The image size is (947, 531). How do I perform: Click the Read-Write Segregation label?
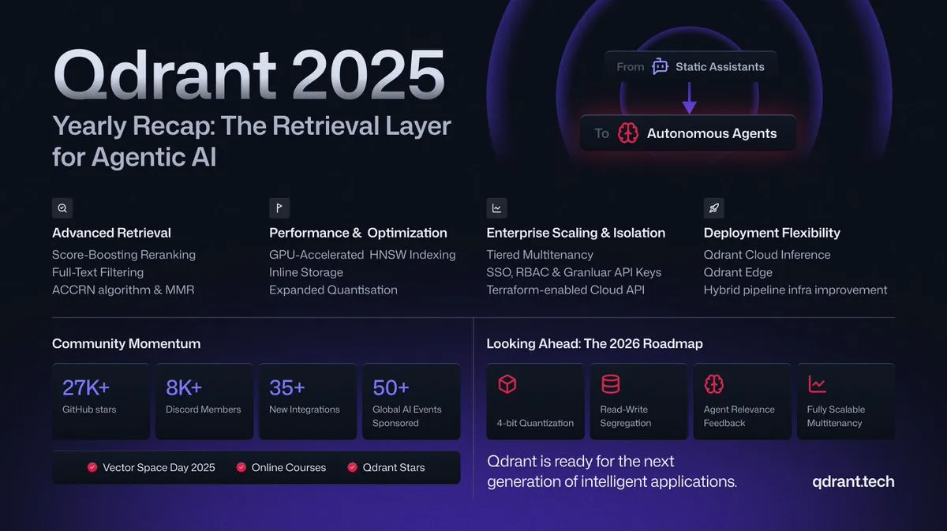[x=626, y=417]
